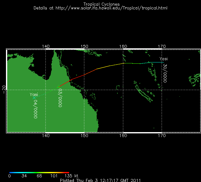Click the 34 legend value
This screenshot has width=201, height=182.
point(24,176)
